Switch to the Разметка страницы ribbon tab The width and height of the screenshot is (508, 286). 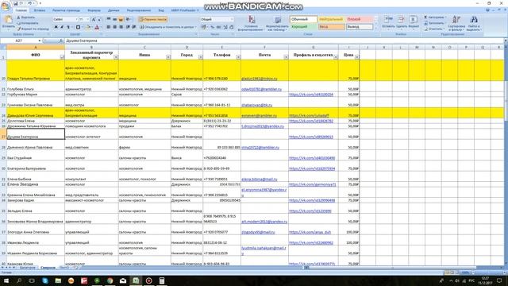pos(66,10)
